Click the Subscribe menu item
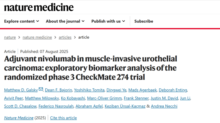This screenshot has height=123, width=220. pyautogui.click(x=144, y=21)
